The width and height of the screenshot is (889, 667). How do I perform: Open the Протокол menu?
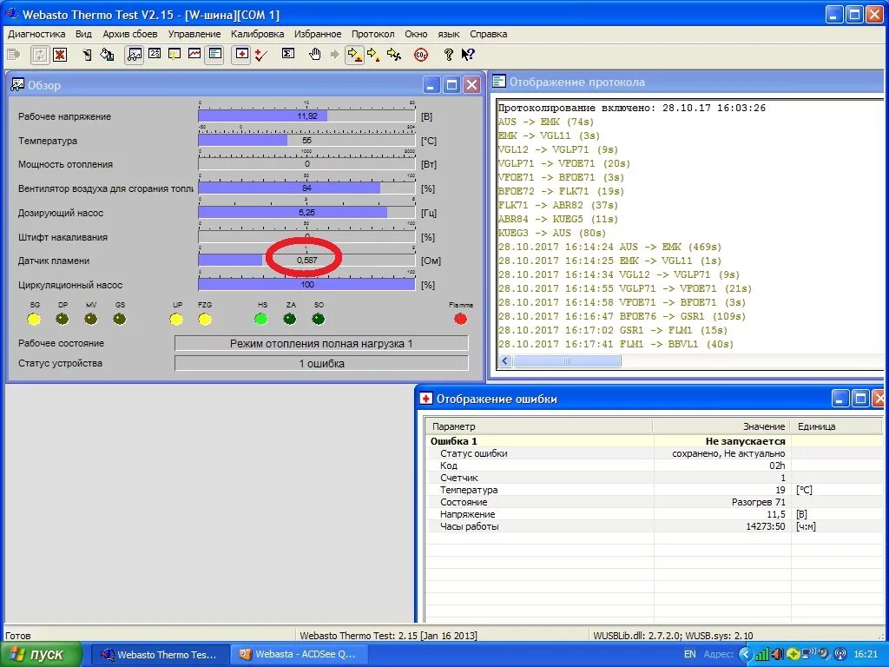[372, 34]
